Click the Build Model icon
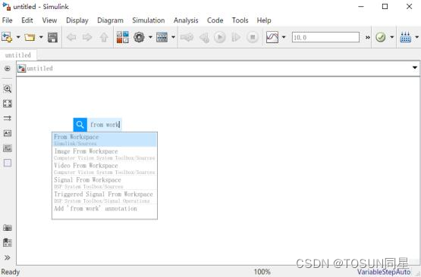The image size is (421, 277). click(x=405, y=37)
